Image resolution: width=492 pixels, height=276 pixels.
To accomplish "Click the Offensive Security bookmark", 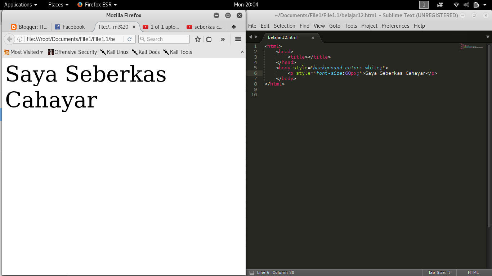I will pyautogui.click(x=72, y=52).
